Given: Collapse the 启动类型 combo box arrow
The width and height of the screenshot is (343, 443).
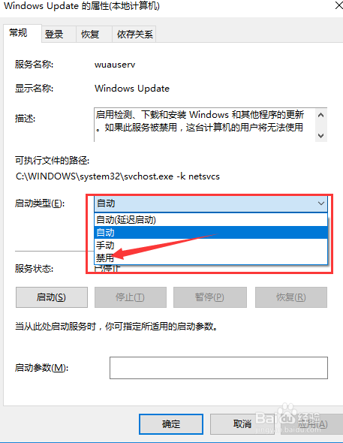Looking at the screenshot, I should 321,203.
